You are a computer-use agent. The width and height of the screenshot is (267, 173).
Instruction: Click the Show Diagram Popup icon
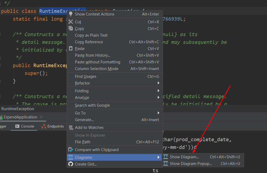pyautogui.click(x=166, y=163)
